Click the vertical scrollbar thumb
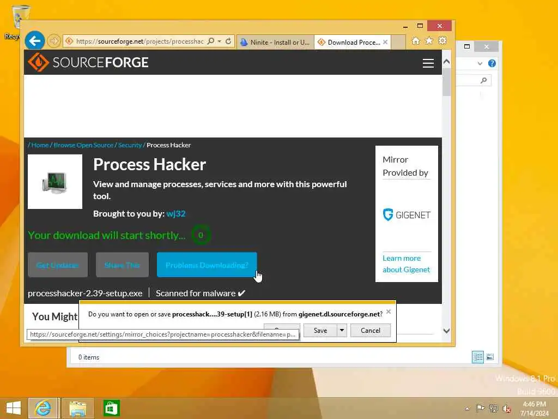The height and width of the screenshot is (419, 558). 447,82
